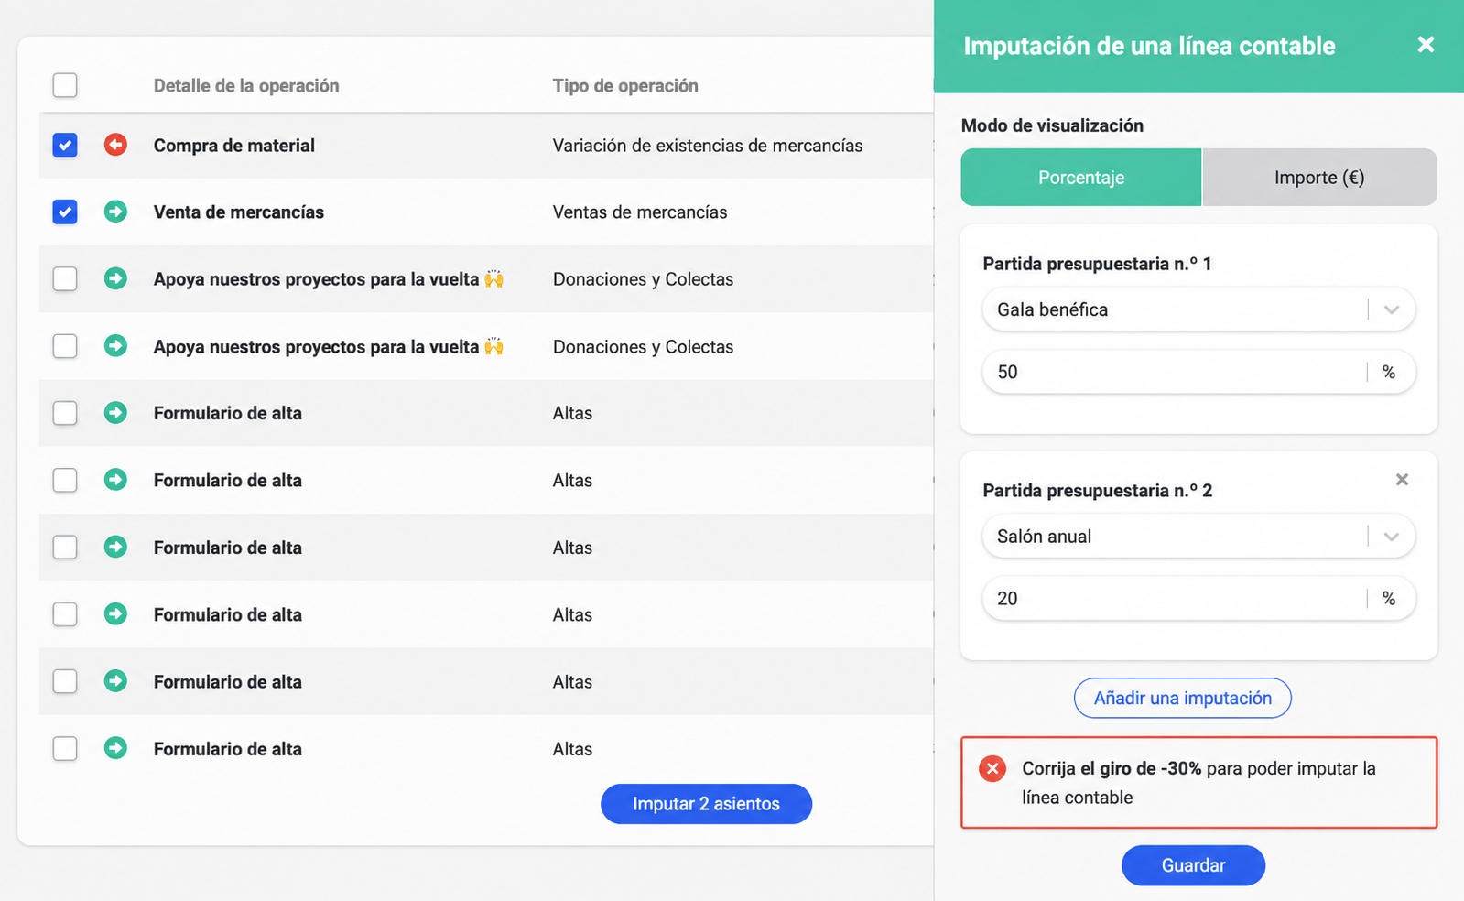1464x901 pixels.
Task: Switch to the Porcentaje display mode
Action: (1081, 178)
